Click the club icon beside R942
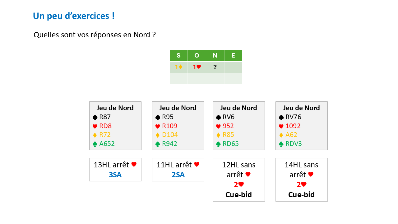 158,144
